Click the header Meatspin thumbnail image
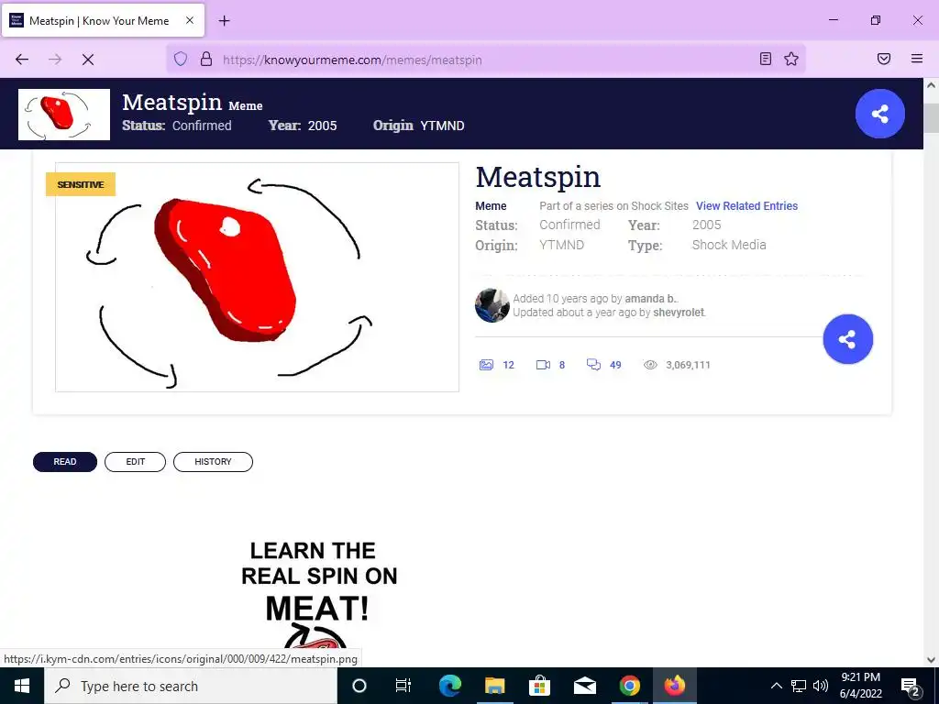 (64, 115)
